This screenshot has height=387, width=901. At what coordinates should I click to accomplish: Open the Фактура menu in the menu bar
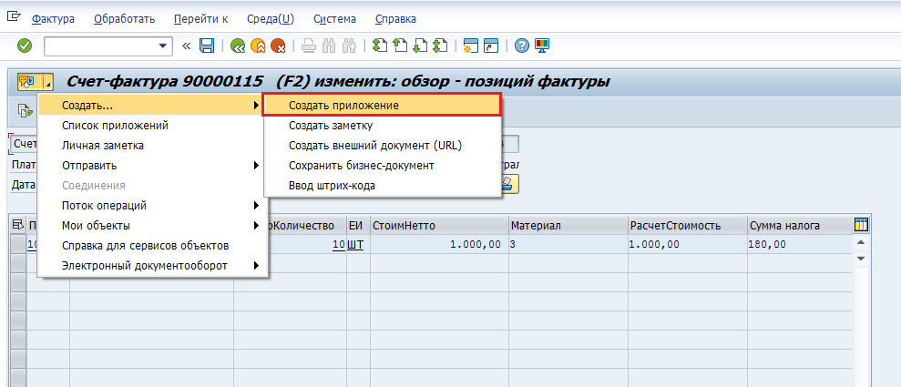[53, 18]
